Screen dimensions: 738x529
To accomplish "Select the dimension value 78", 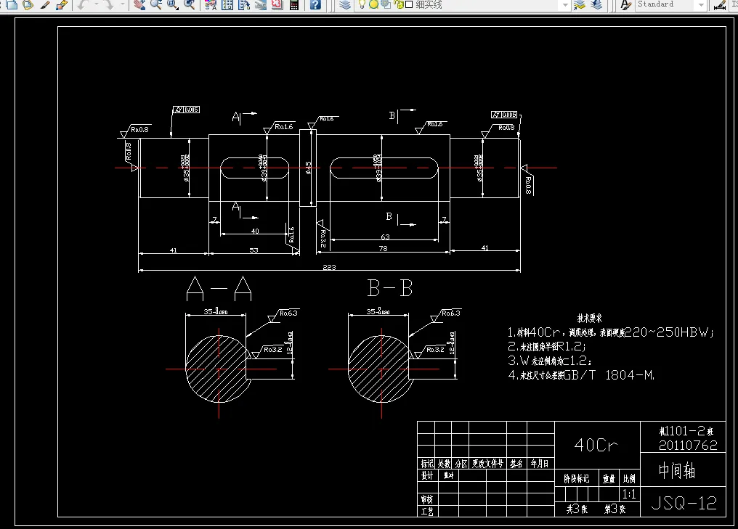I will (x=383, y=248).
